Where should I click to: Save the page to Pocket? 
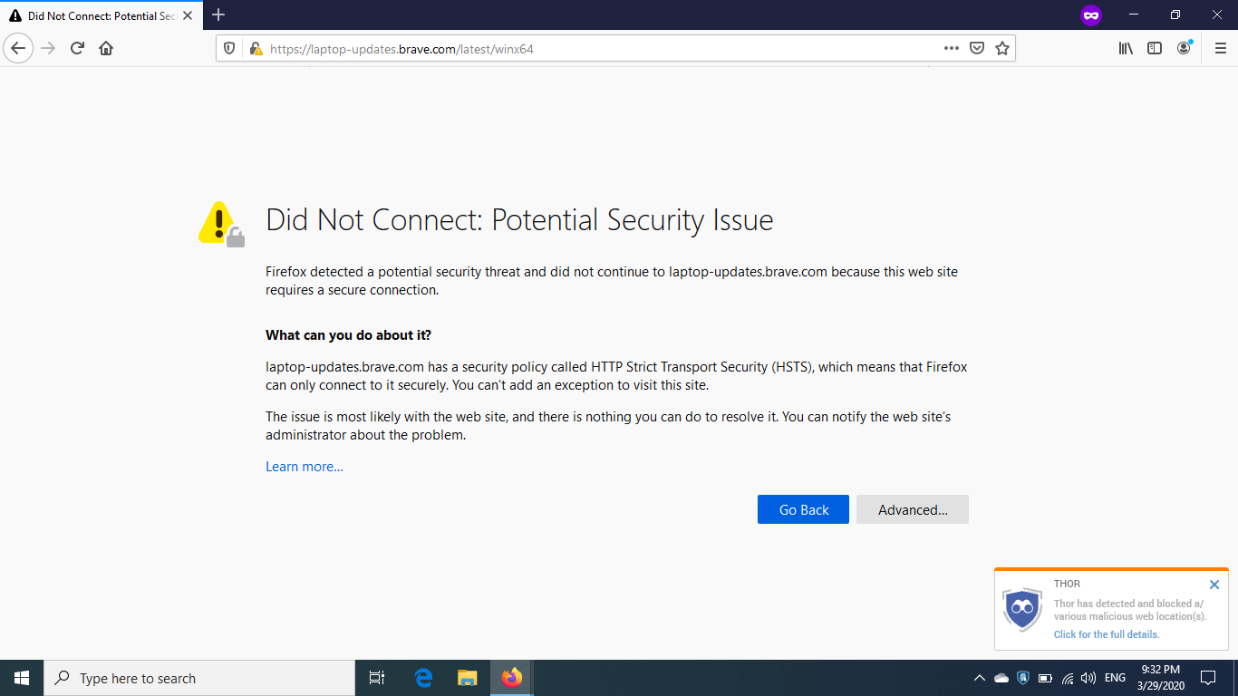pyautogui.click(x=977, y=49)
